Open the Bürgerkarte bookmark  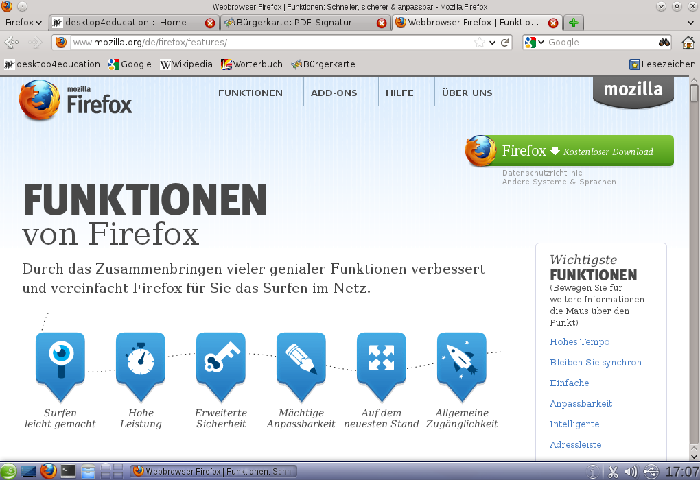[323, 64]
